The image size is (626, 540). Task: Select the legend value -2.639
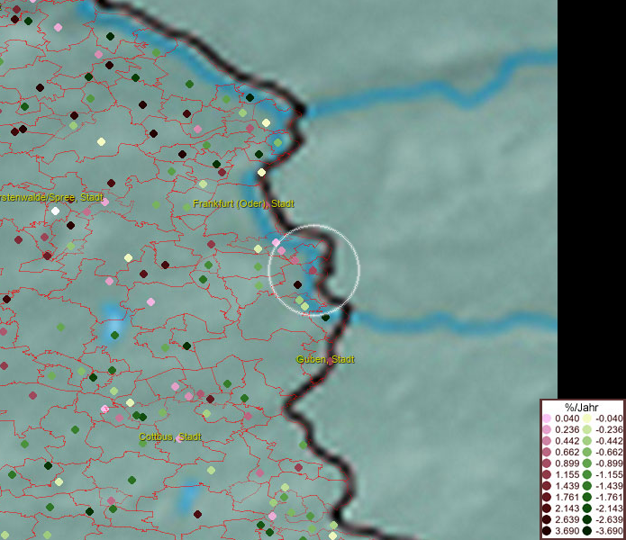point(609,519)
